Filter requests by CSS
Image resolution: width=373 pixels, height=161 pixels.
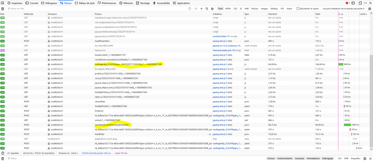point(235,9)
